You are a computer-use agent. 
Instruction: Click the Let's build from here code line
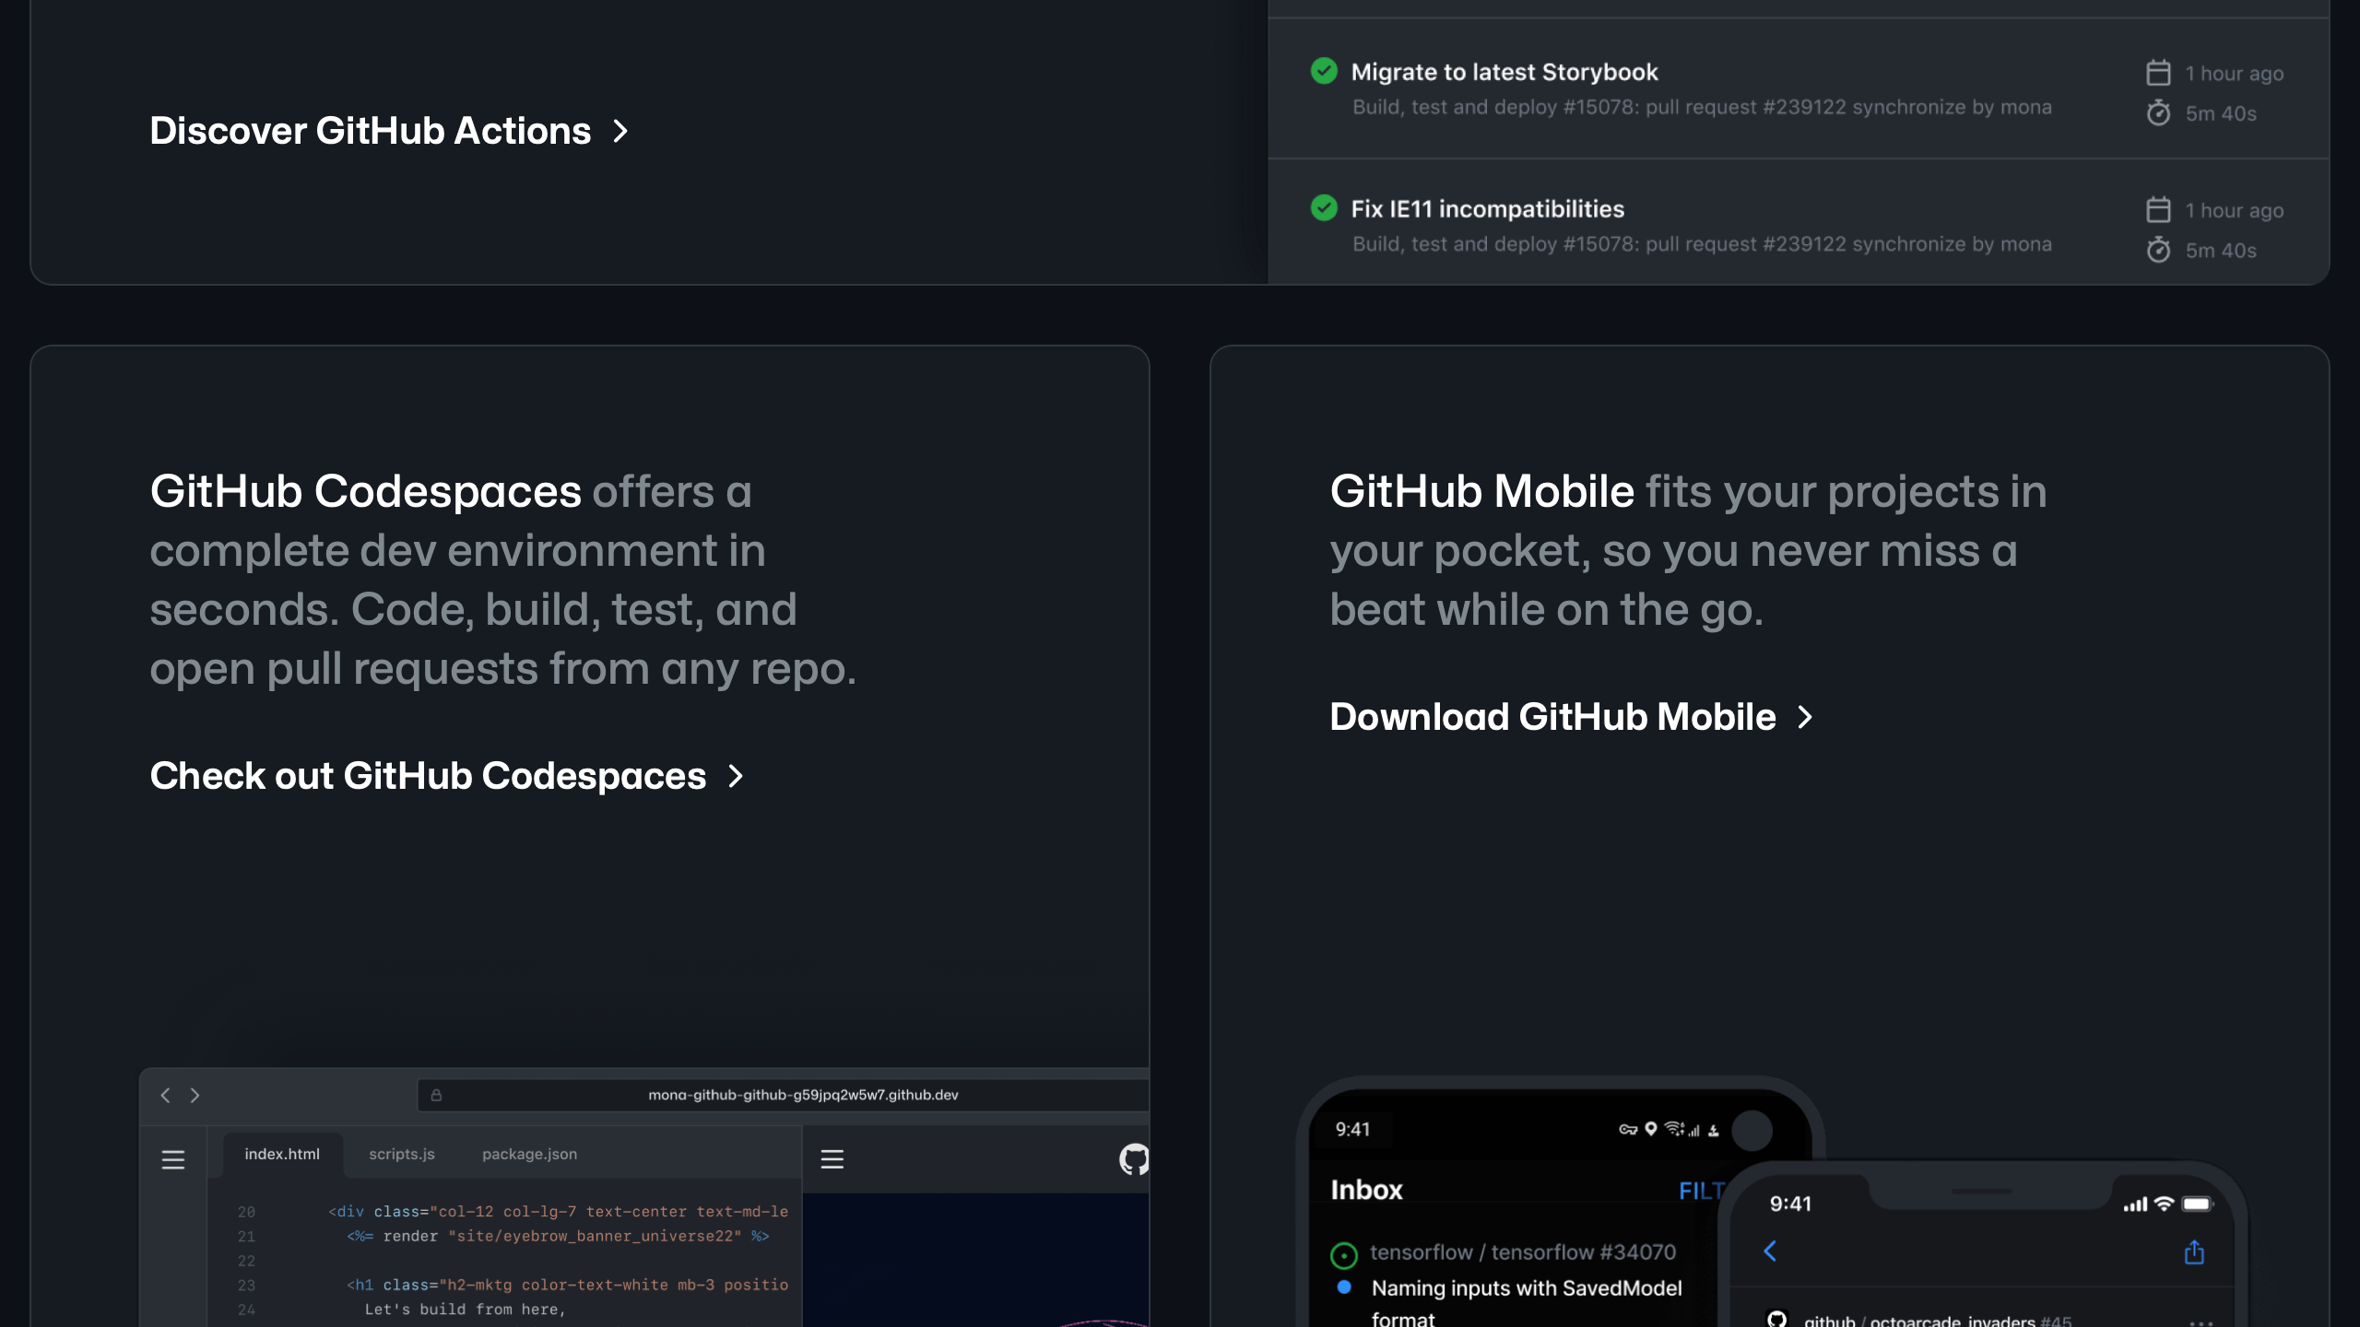[465, 1309]
